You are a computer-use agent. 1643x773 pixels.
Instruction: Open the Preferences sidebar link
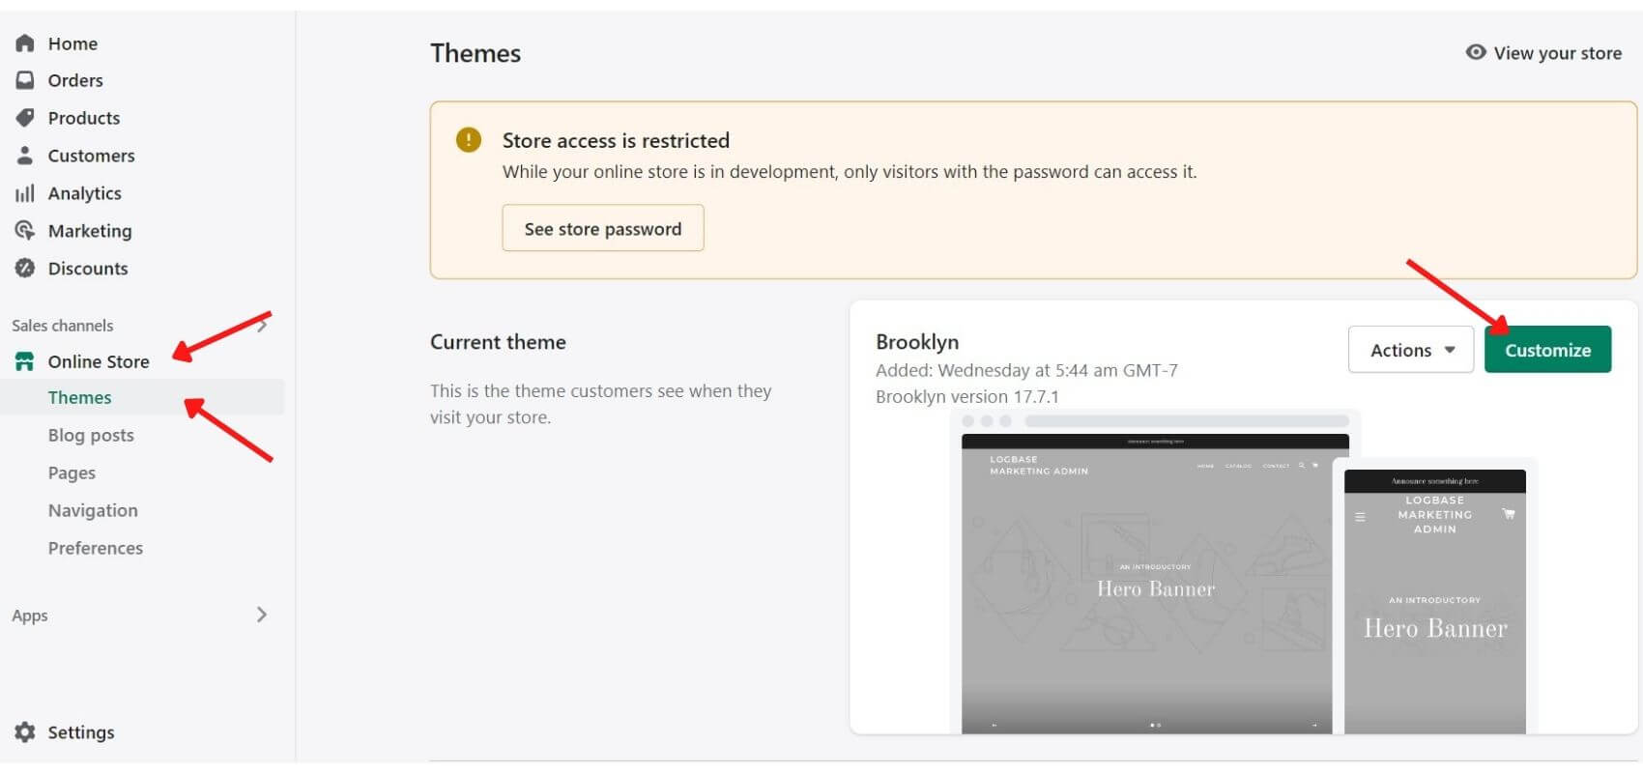pyautogui.click(x=96, y=548)
